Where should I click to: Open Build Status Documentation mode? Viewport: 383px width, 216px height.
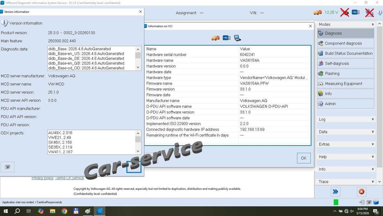point(345,53)
